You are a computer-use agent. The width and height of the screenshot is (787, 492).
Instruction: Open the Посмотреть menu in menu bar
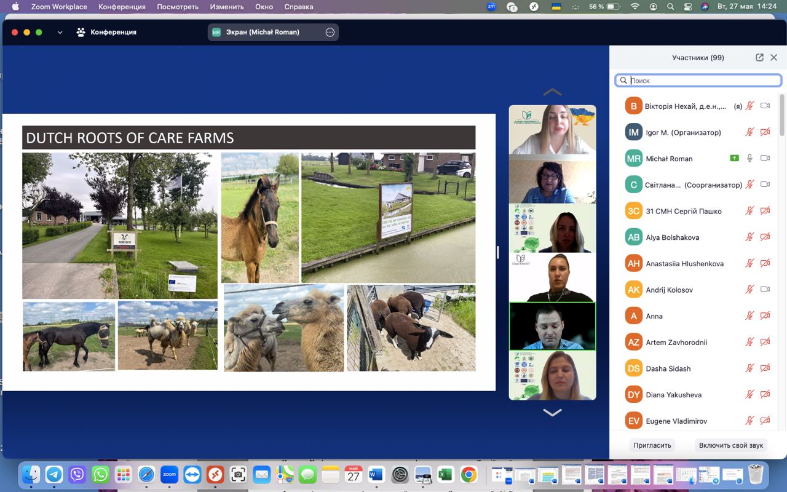[x=178, y=7]
